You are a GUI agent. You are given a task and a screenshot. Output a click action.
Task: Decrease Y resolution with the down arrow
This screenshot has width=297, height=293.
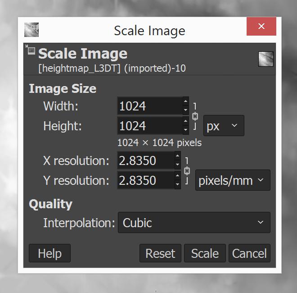click(x=177, y=184)
